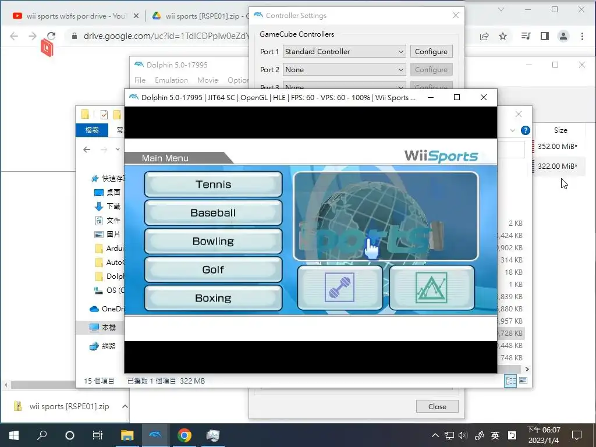Open the Windows Start menu

pos(14,435)
